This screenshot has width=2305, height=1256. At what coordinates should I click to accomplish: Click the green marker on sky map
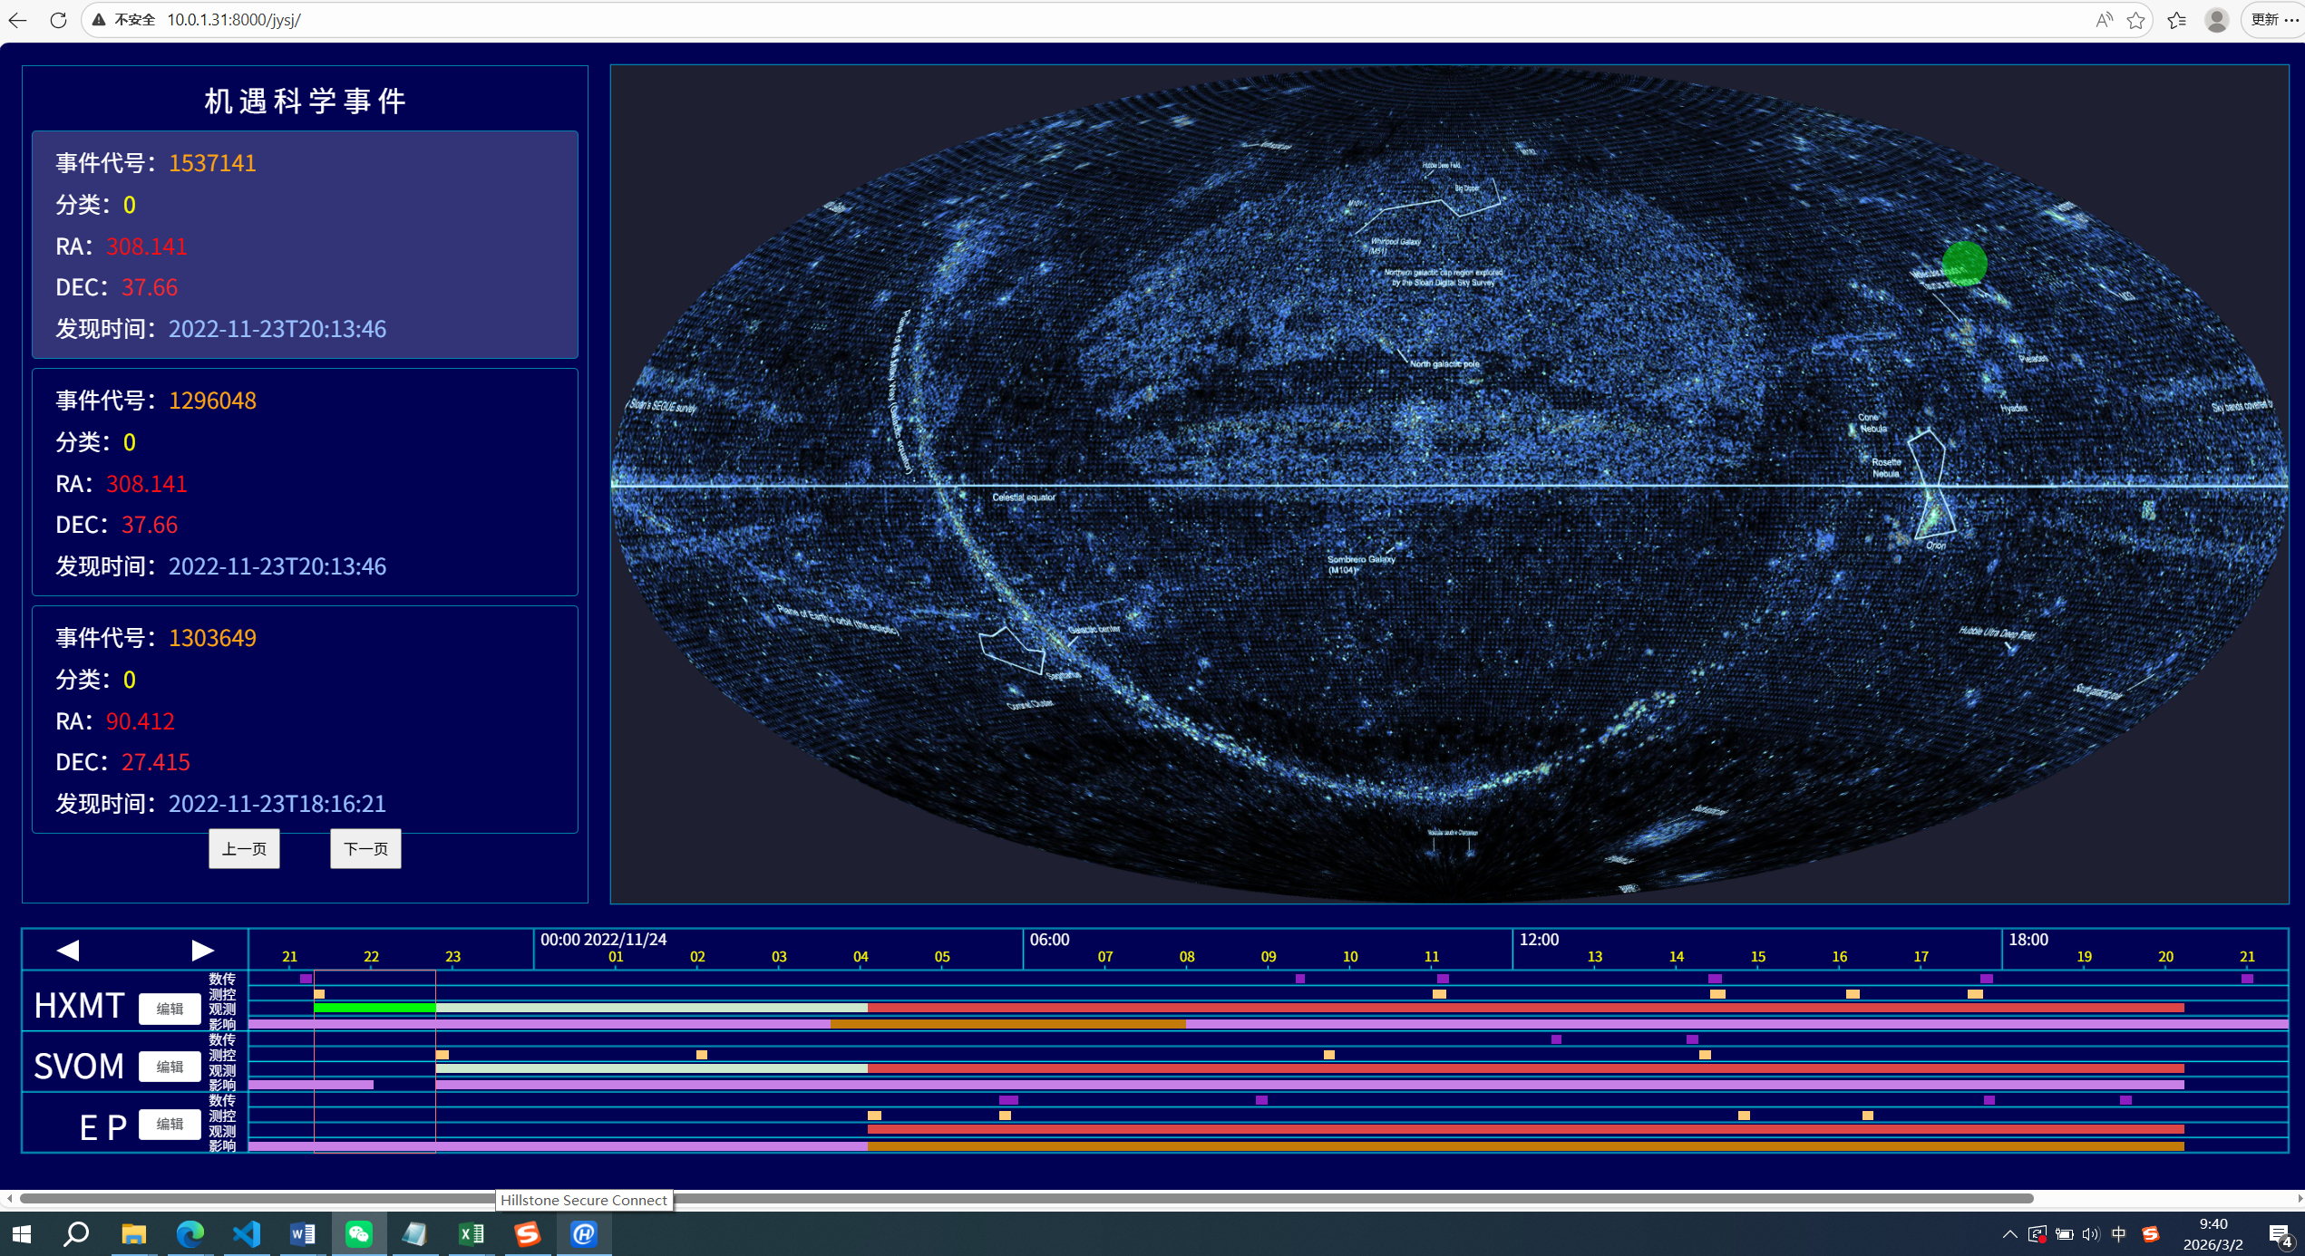tap(1964, 264)
